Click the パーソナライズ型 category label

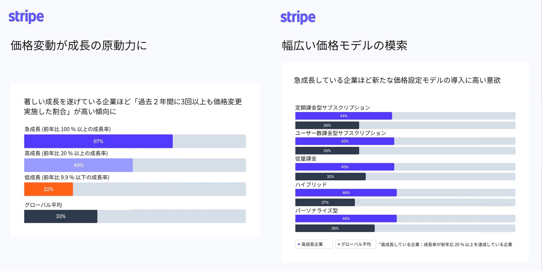[316, 210]
